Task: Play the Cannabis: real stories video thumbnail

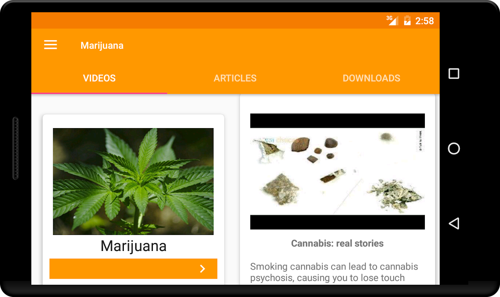Action: tap(337, 172)
